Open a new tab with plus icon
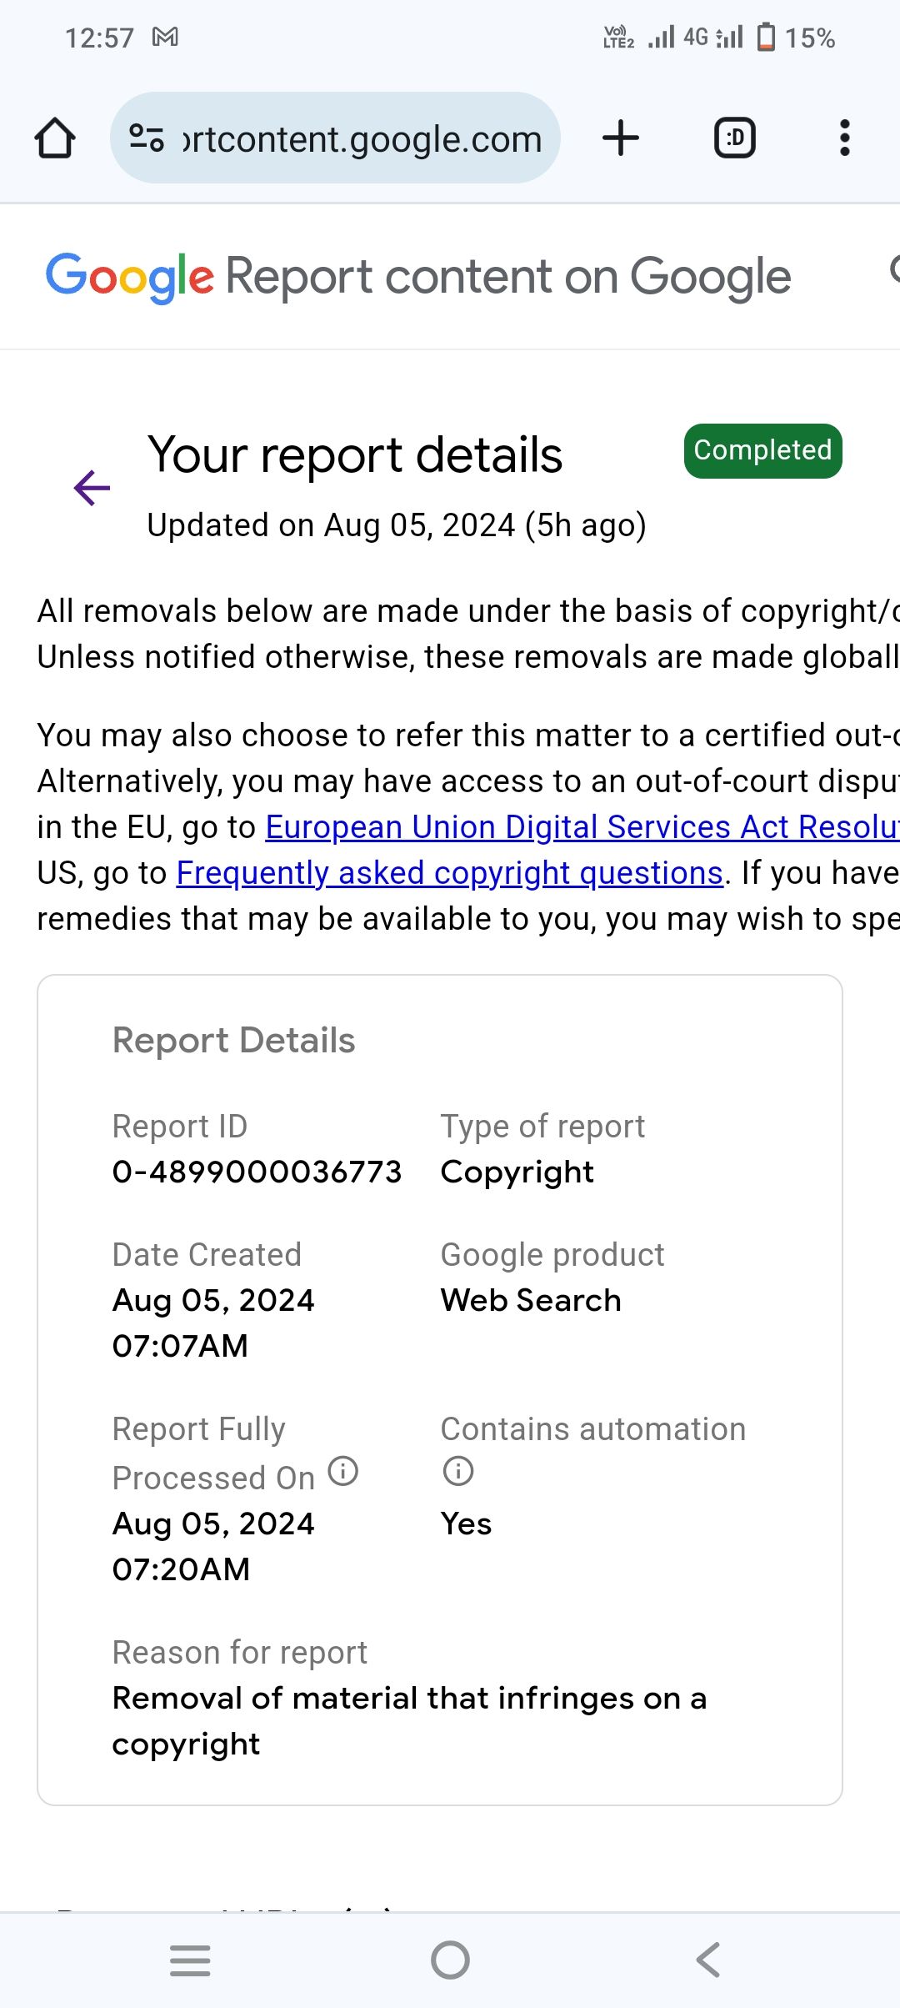 (621, 138)
